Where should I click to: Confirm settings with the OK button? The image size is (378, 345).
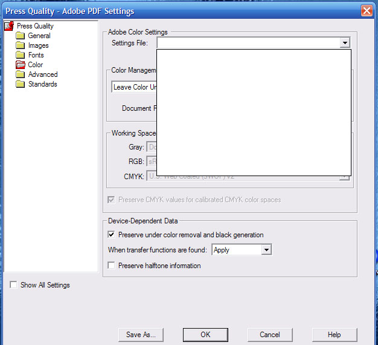(205, 335)
